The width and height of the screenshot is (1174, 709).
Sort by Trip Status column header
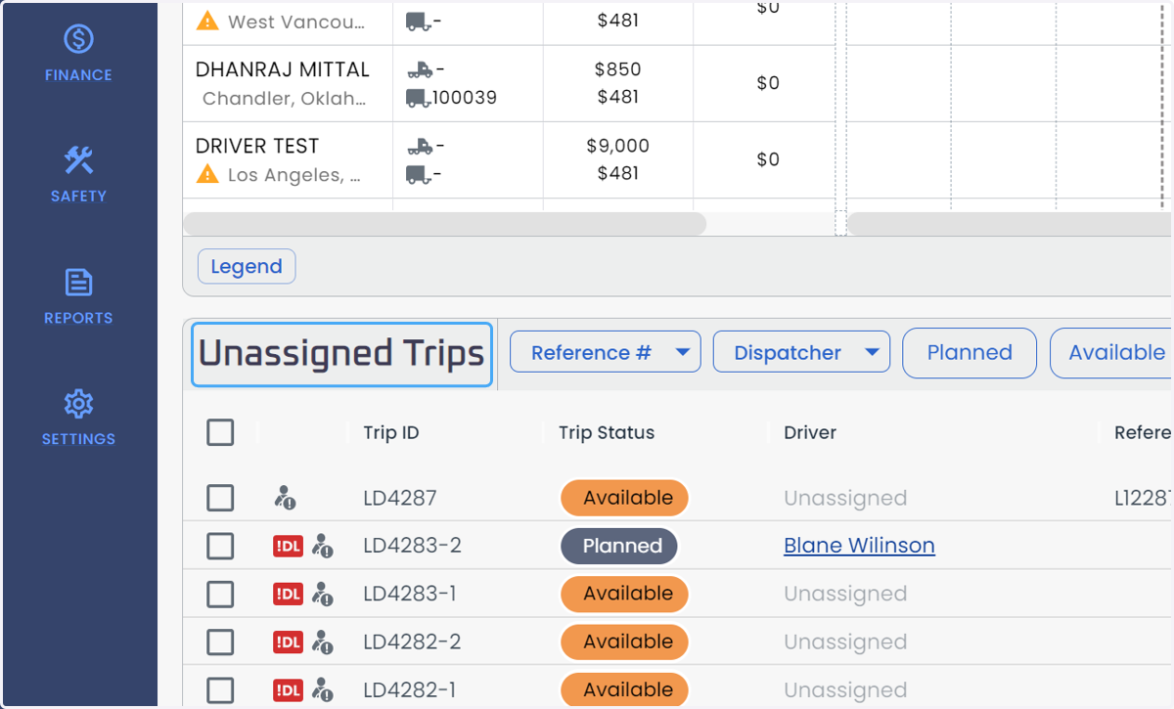click(x=607, y=432)
